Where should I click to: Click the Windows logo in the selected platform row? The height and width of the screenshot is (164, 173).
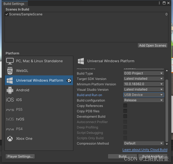coord(10,81)
